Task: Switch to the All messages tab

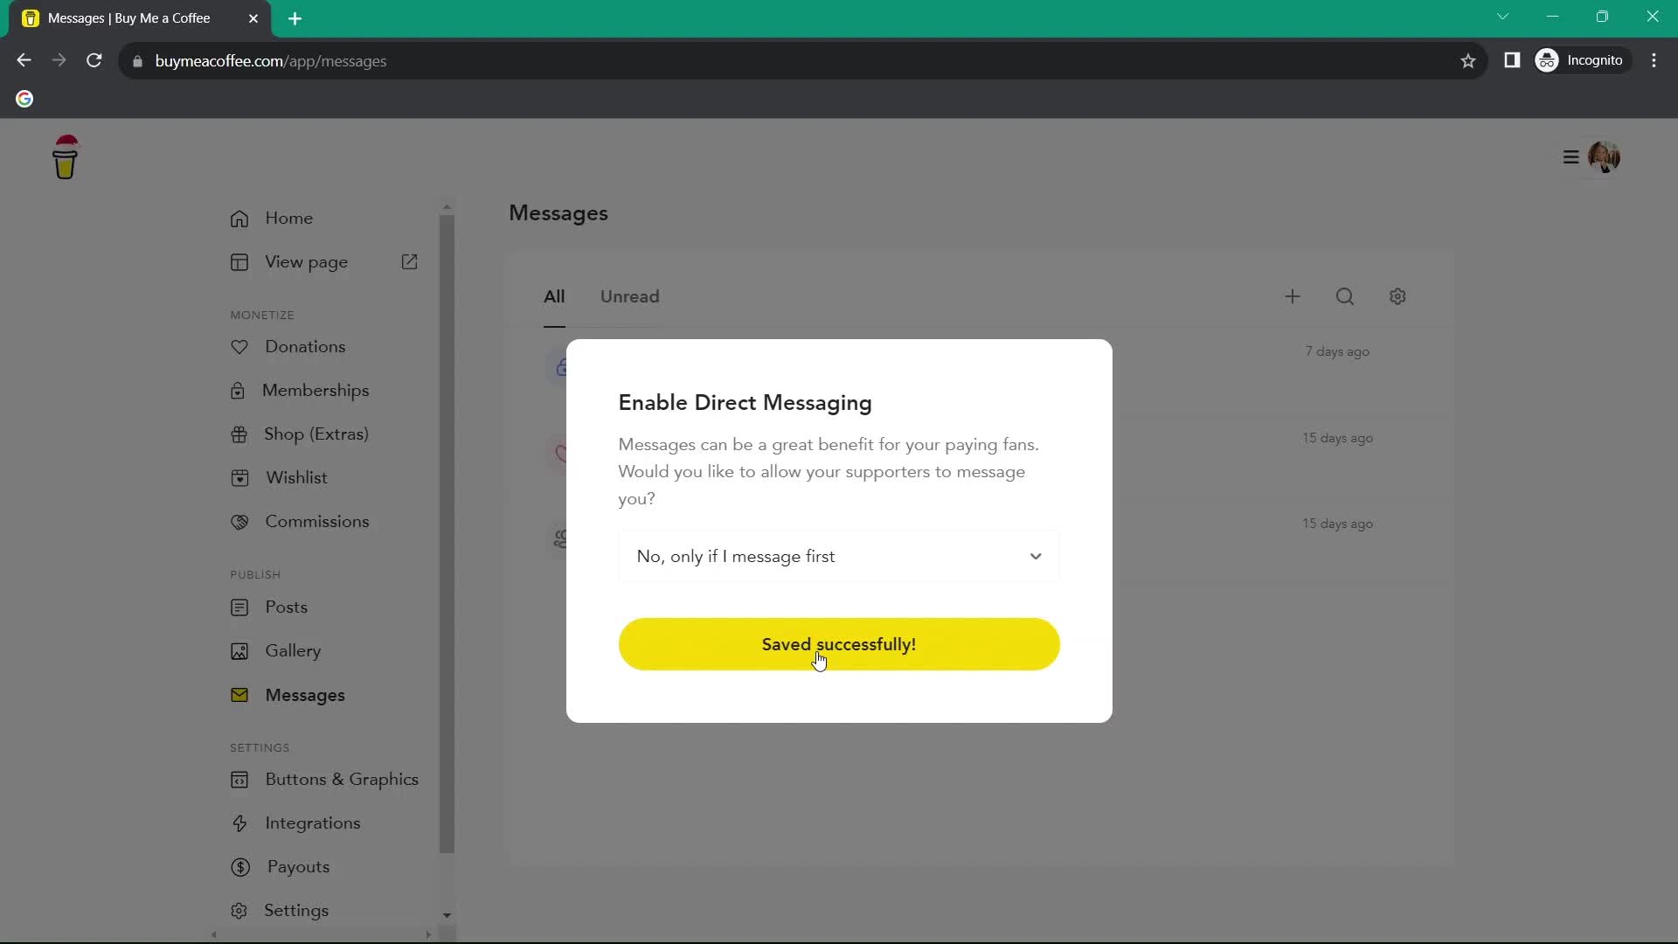Action: [x=554, y=296]
